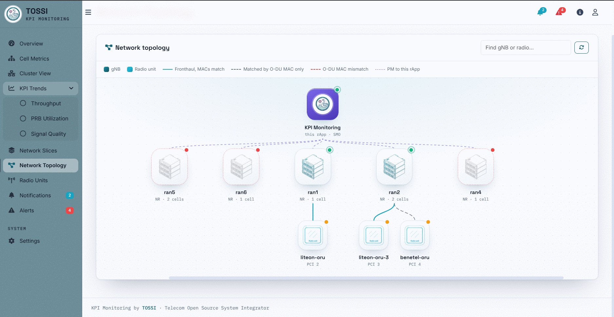Image resolution: width=614 pixels, height=317 pixels.
Task: Click the KPI Monitoring rApp node icon
Action: click(323, 104)
